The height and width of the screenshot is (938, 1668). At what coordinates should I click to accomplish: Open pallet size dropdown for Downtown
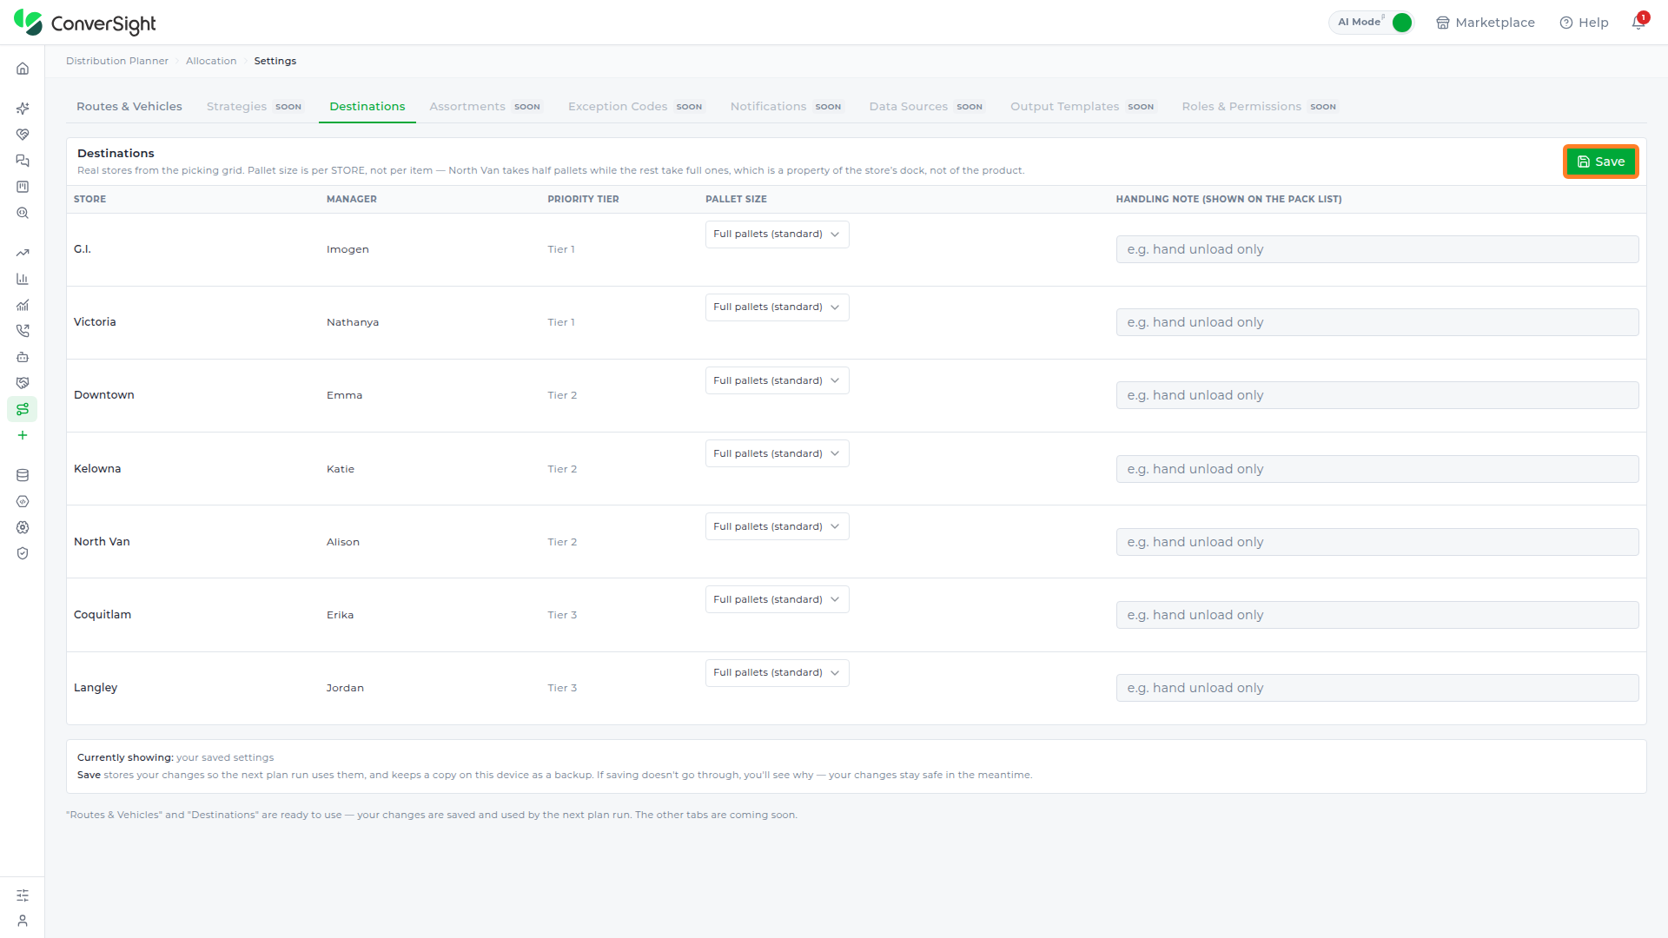pyautogui.click(x=777, y=380)
